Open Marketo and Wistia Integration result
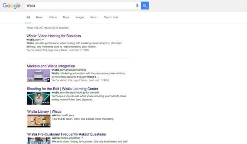 51,66
